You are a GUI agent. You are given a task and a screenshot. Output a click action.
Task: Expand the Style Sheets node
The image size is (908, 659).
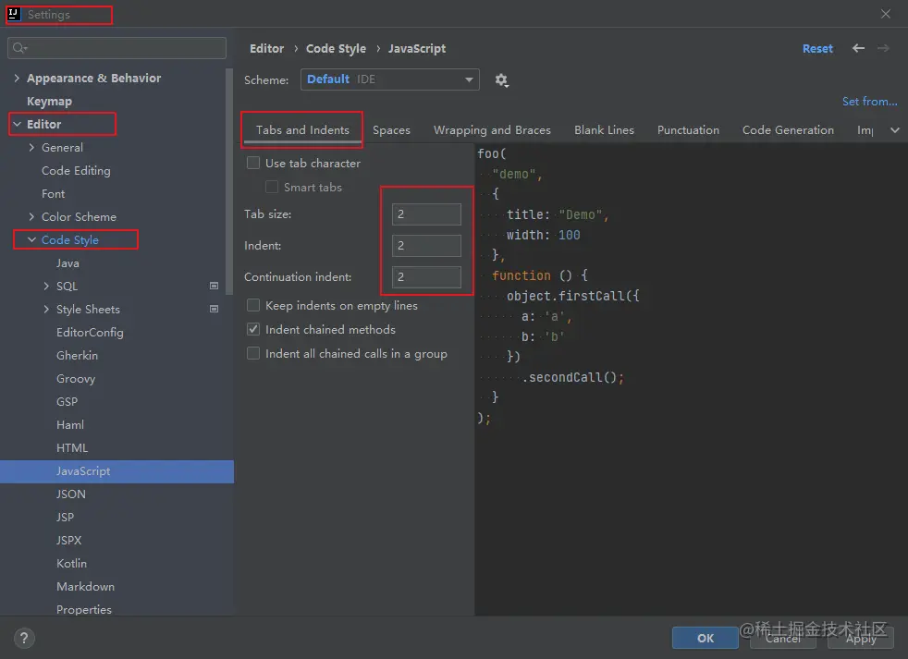coord(46,310)
